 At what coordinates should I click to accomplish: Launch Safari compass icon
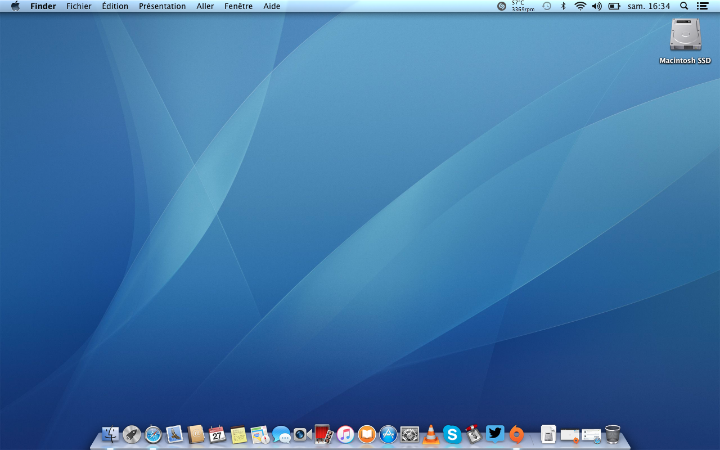[x=153, y=434]
